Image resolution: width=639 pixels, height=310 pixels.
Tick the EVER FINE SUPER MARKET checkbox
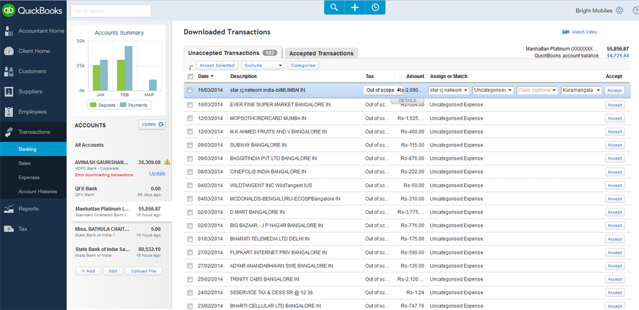click(x=190, y=105)
